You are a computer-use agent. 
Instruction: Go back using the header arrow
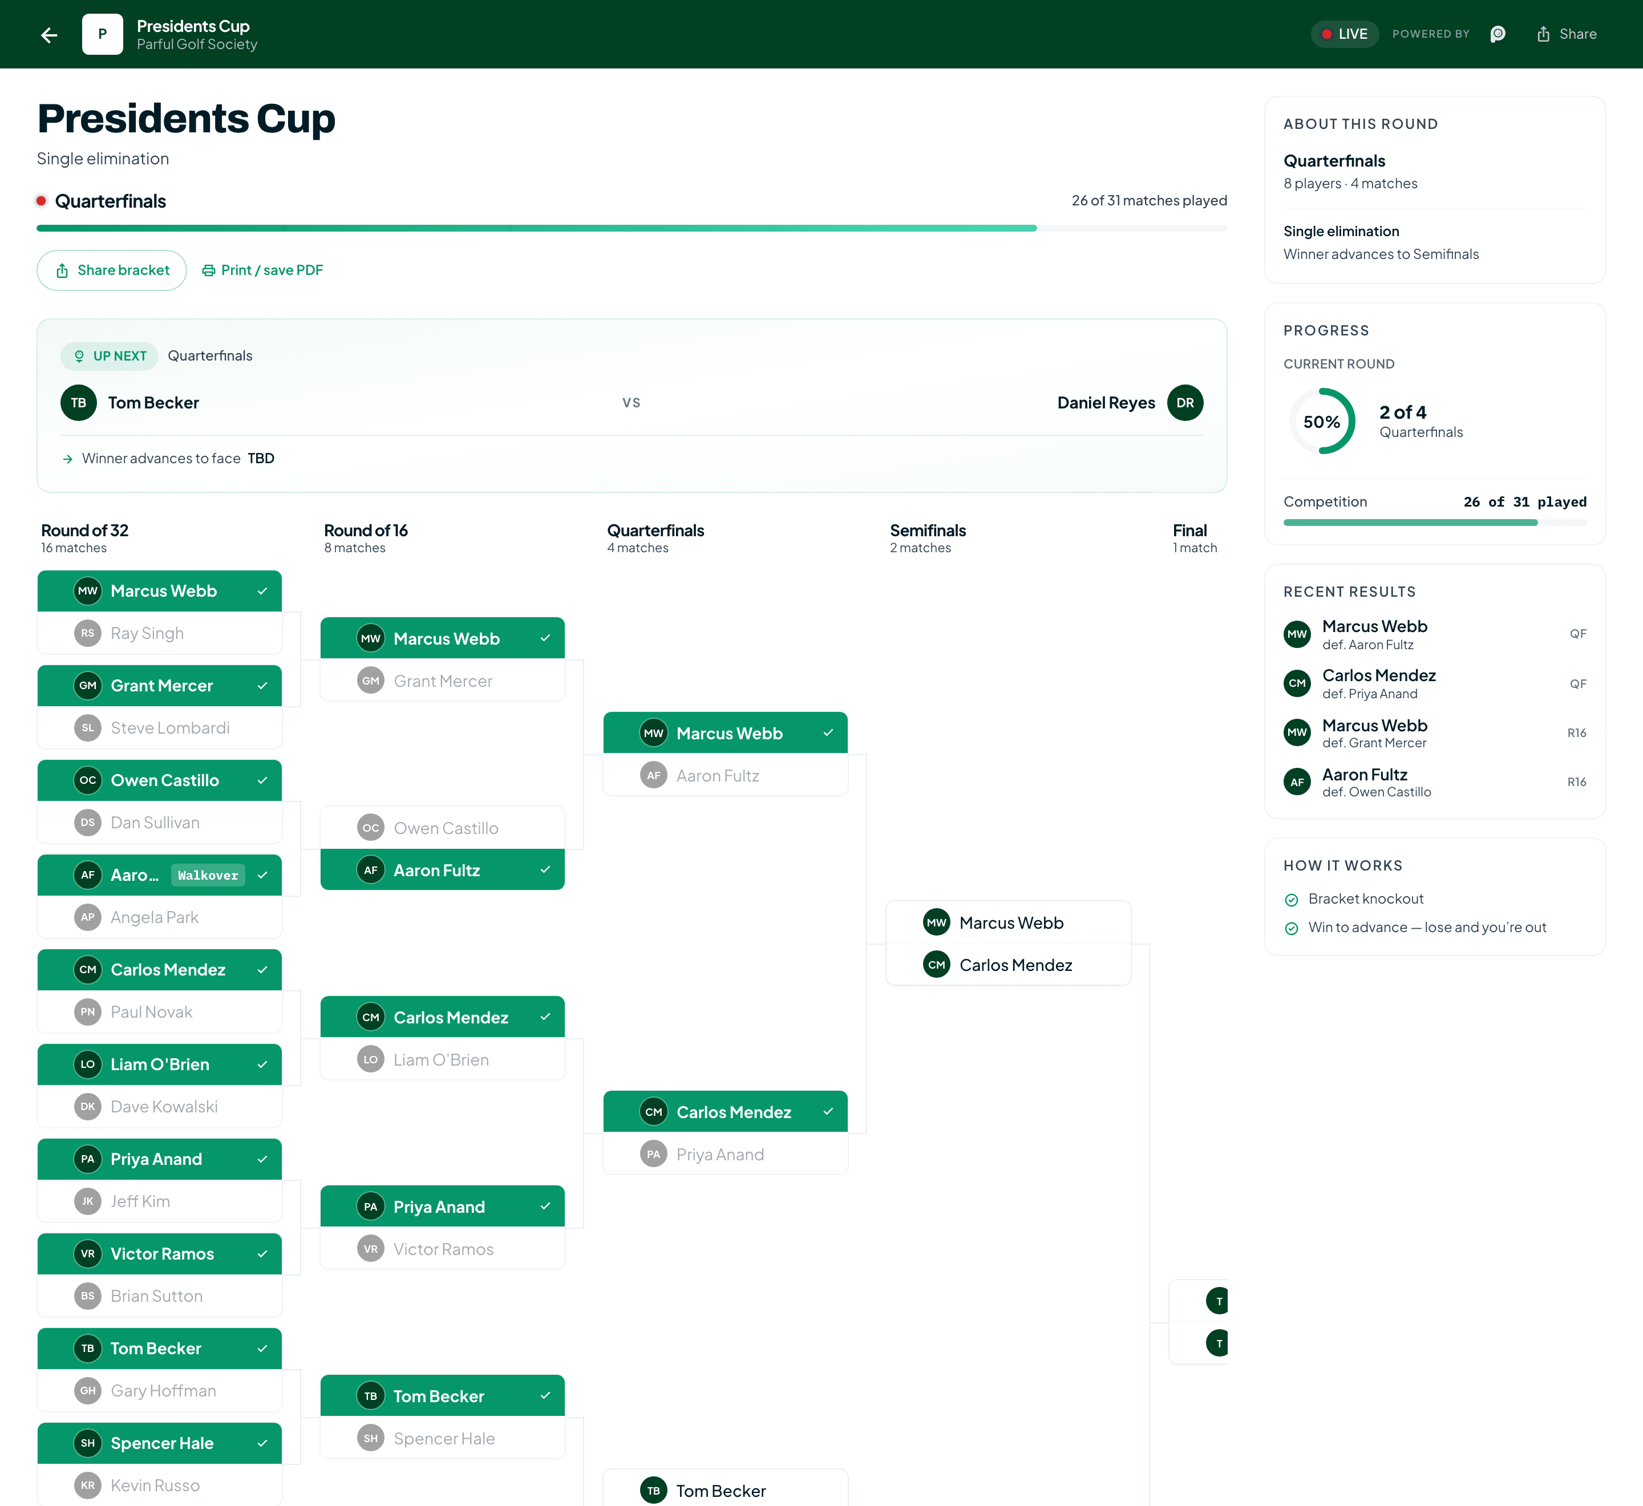49,34
